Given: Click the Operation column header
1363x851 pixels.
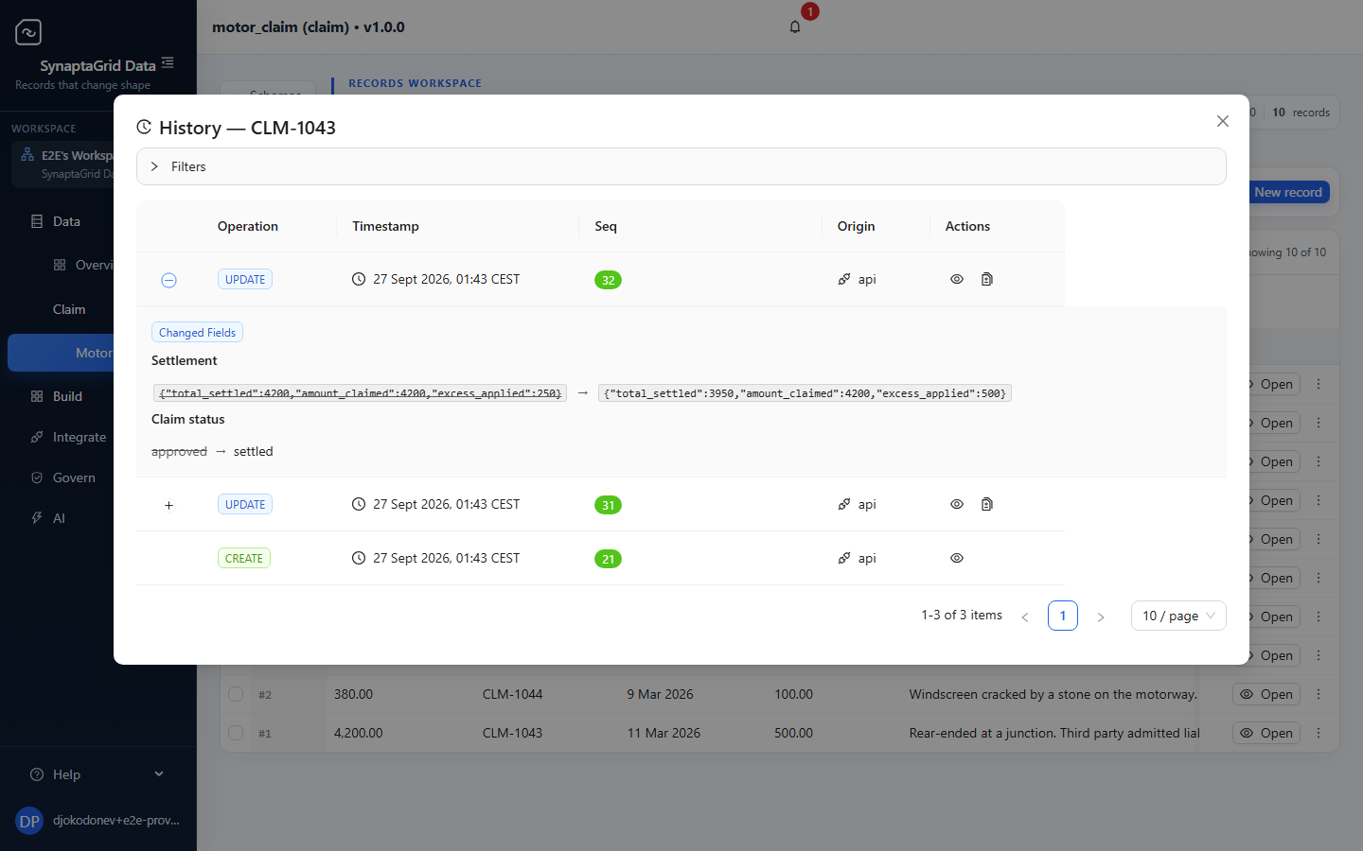Looking at the screenshot, I should click(248, 226).
